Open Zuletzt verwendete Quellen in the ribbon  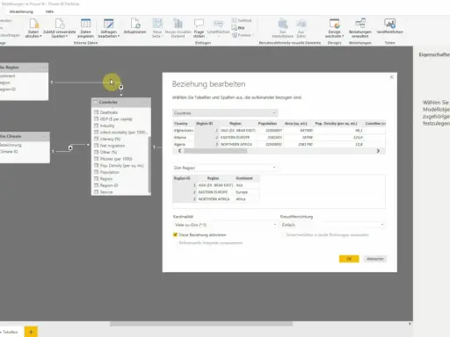click(x=60, y=28)
